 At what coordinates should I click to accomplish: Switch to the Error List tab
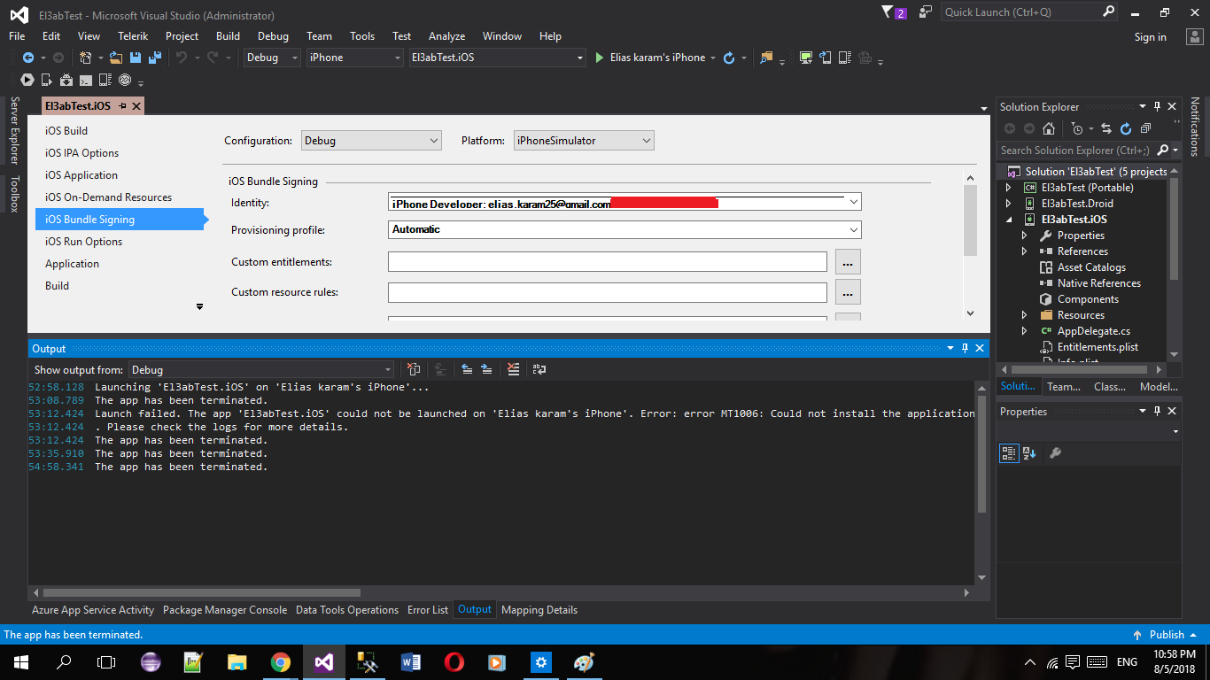[428, 610]
